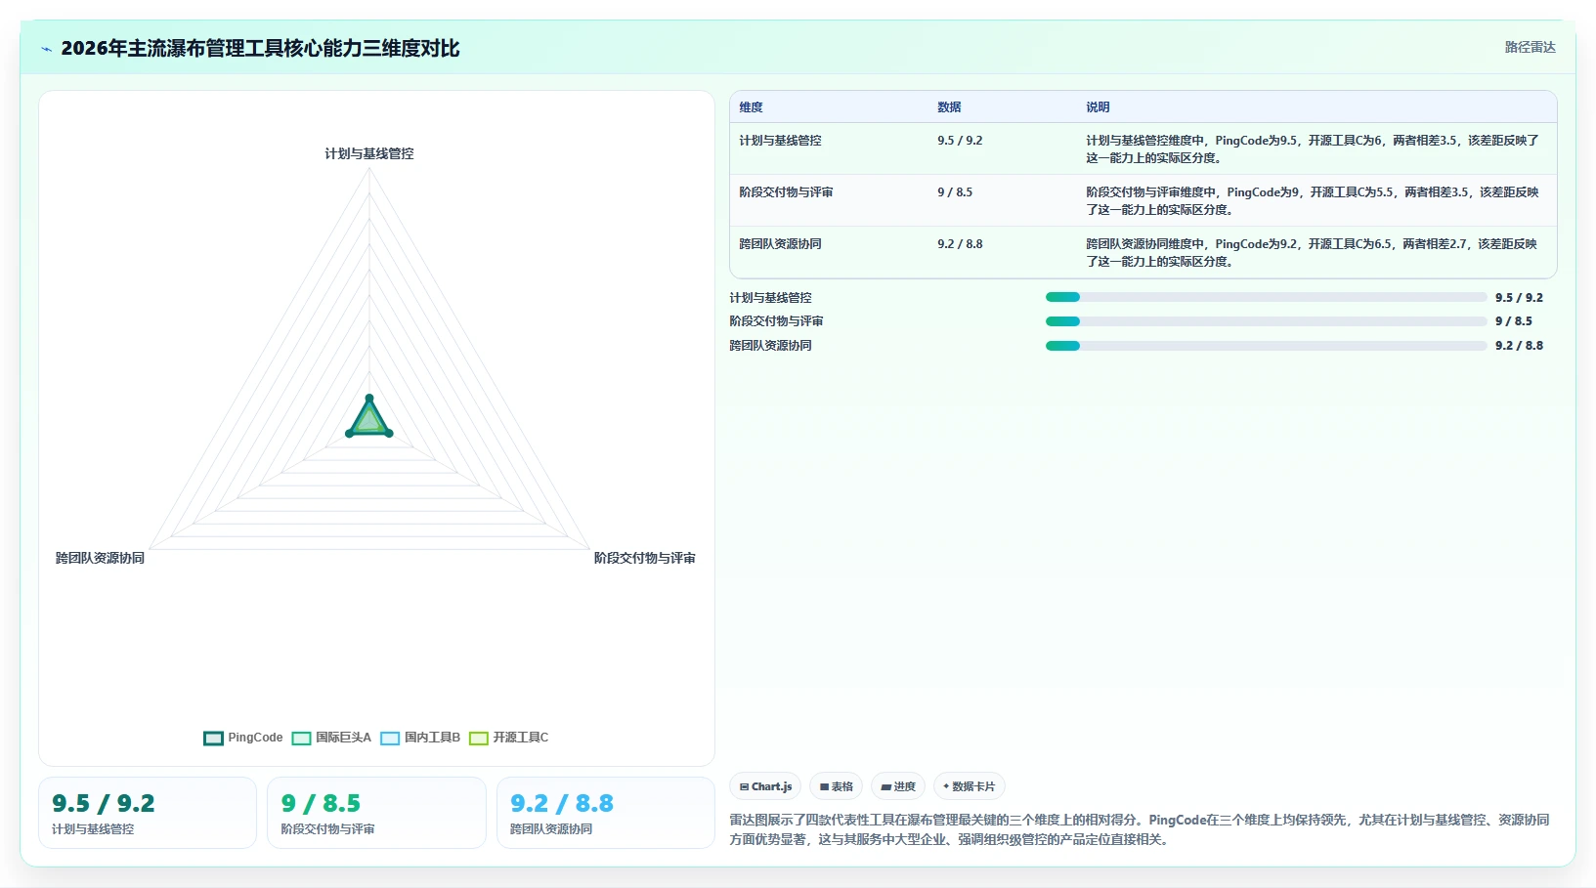Click the 数据 column header
This screenshot has width=1596, height=888.
tap(949, 107)
